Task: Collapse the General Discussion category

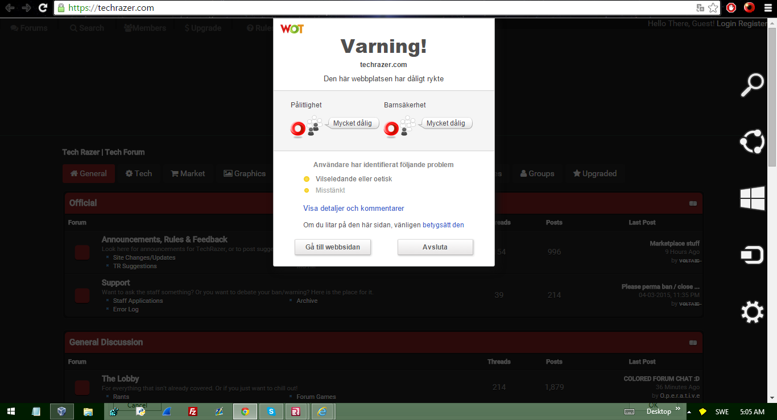Action: tap(693, 343)
